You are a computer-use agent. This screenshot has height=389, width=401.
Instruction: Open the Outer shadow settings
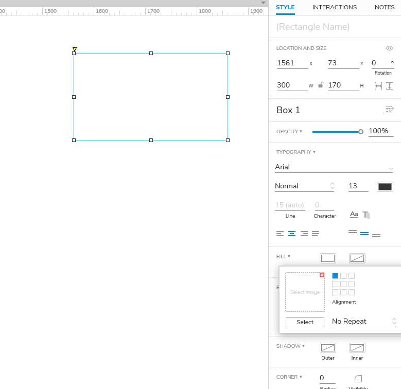pyautogui.click(x=328, y=348)
